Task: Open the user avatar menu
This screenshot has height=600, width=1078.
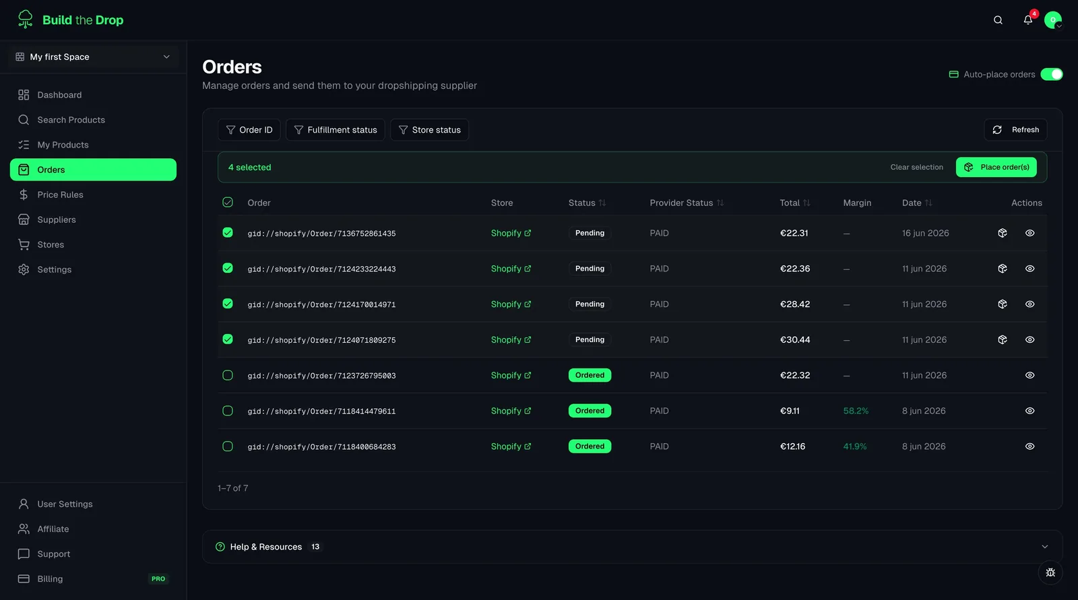Action: 1053,20
